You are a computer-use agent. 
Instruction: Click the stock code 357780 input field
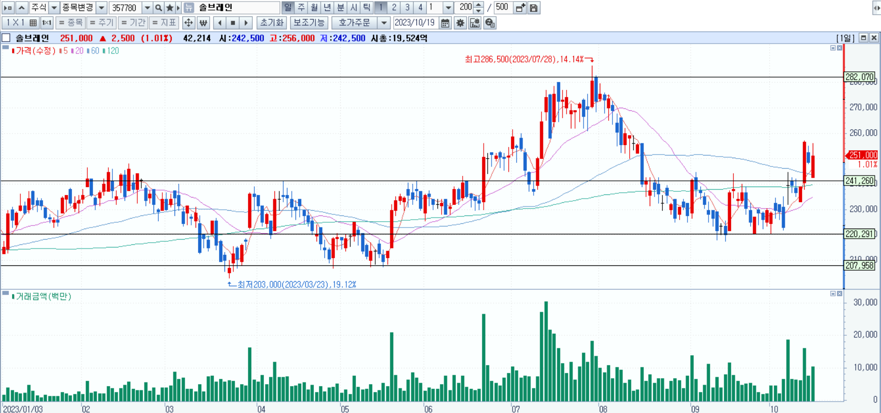[x=126, y=8]
